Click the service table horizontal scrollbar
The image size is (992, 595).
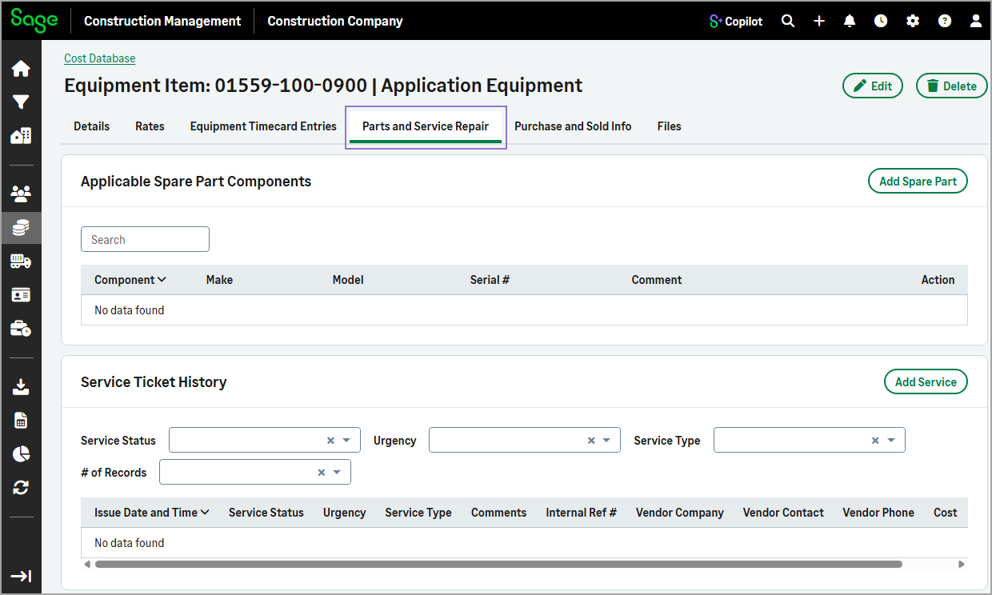tap(498, 564)
